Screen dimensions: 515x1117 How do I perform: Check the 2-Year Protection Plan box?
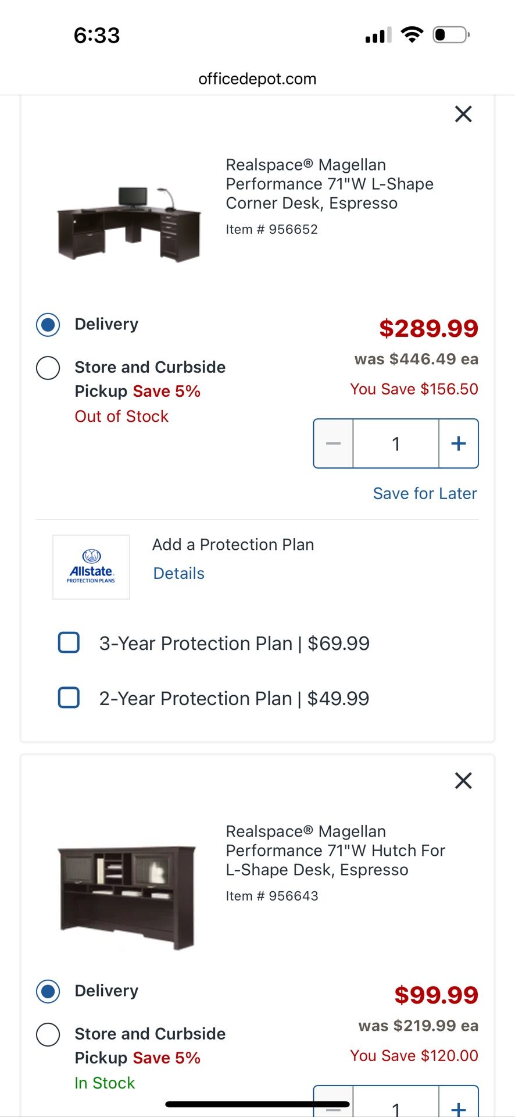pyautogui.click(x=69, y=698)
